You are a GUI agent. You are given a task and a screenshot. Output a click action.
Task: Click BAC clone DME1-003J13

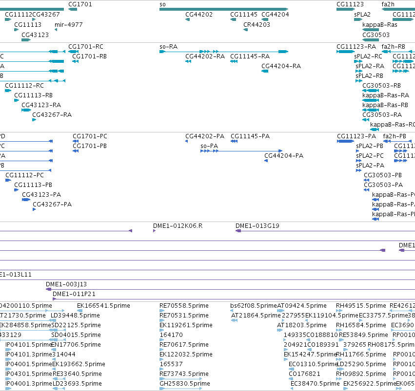(x=66, y=284)
